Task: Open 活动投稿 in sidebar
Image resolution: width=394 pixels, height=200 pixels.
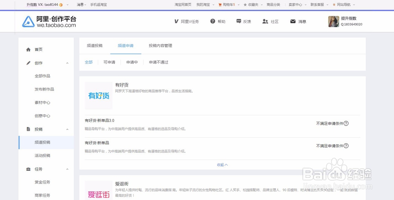Action: 43,156
